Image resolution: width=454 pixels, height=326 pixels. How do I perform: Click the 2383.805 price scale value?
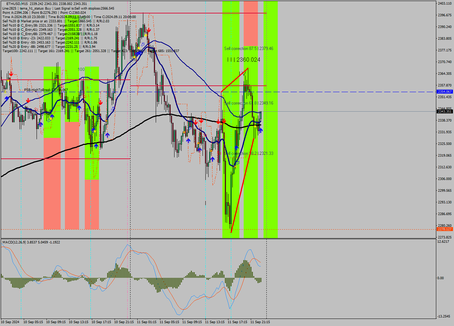coord(445,38)
